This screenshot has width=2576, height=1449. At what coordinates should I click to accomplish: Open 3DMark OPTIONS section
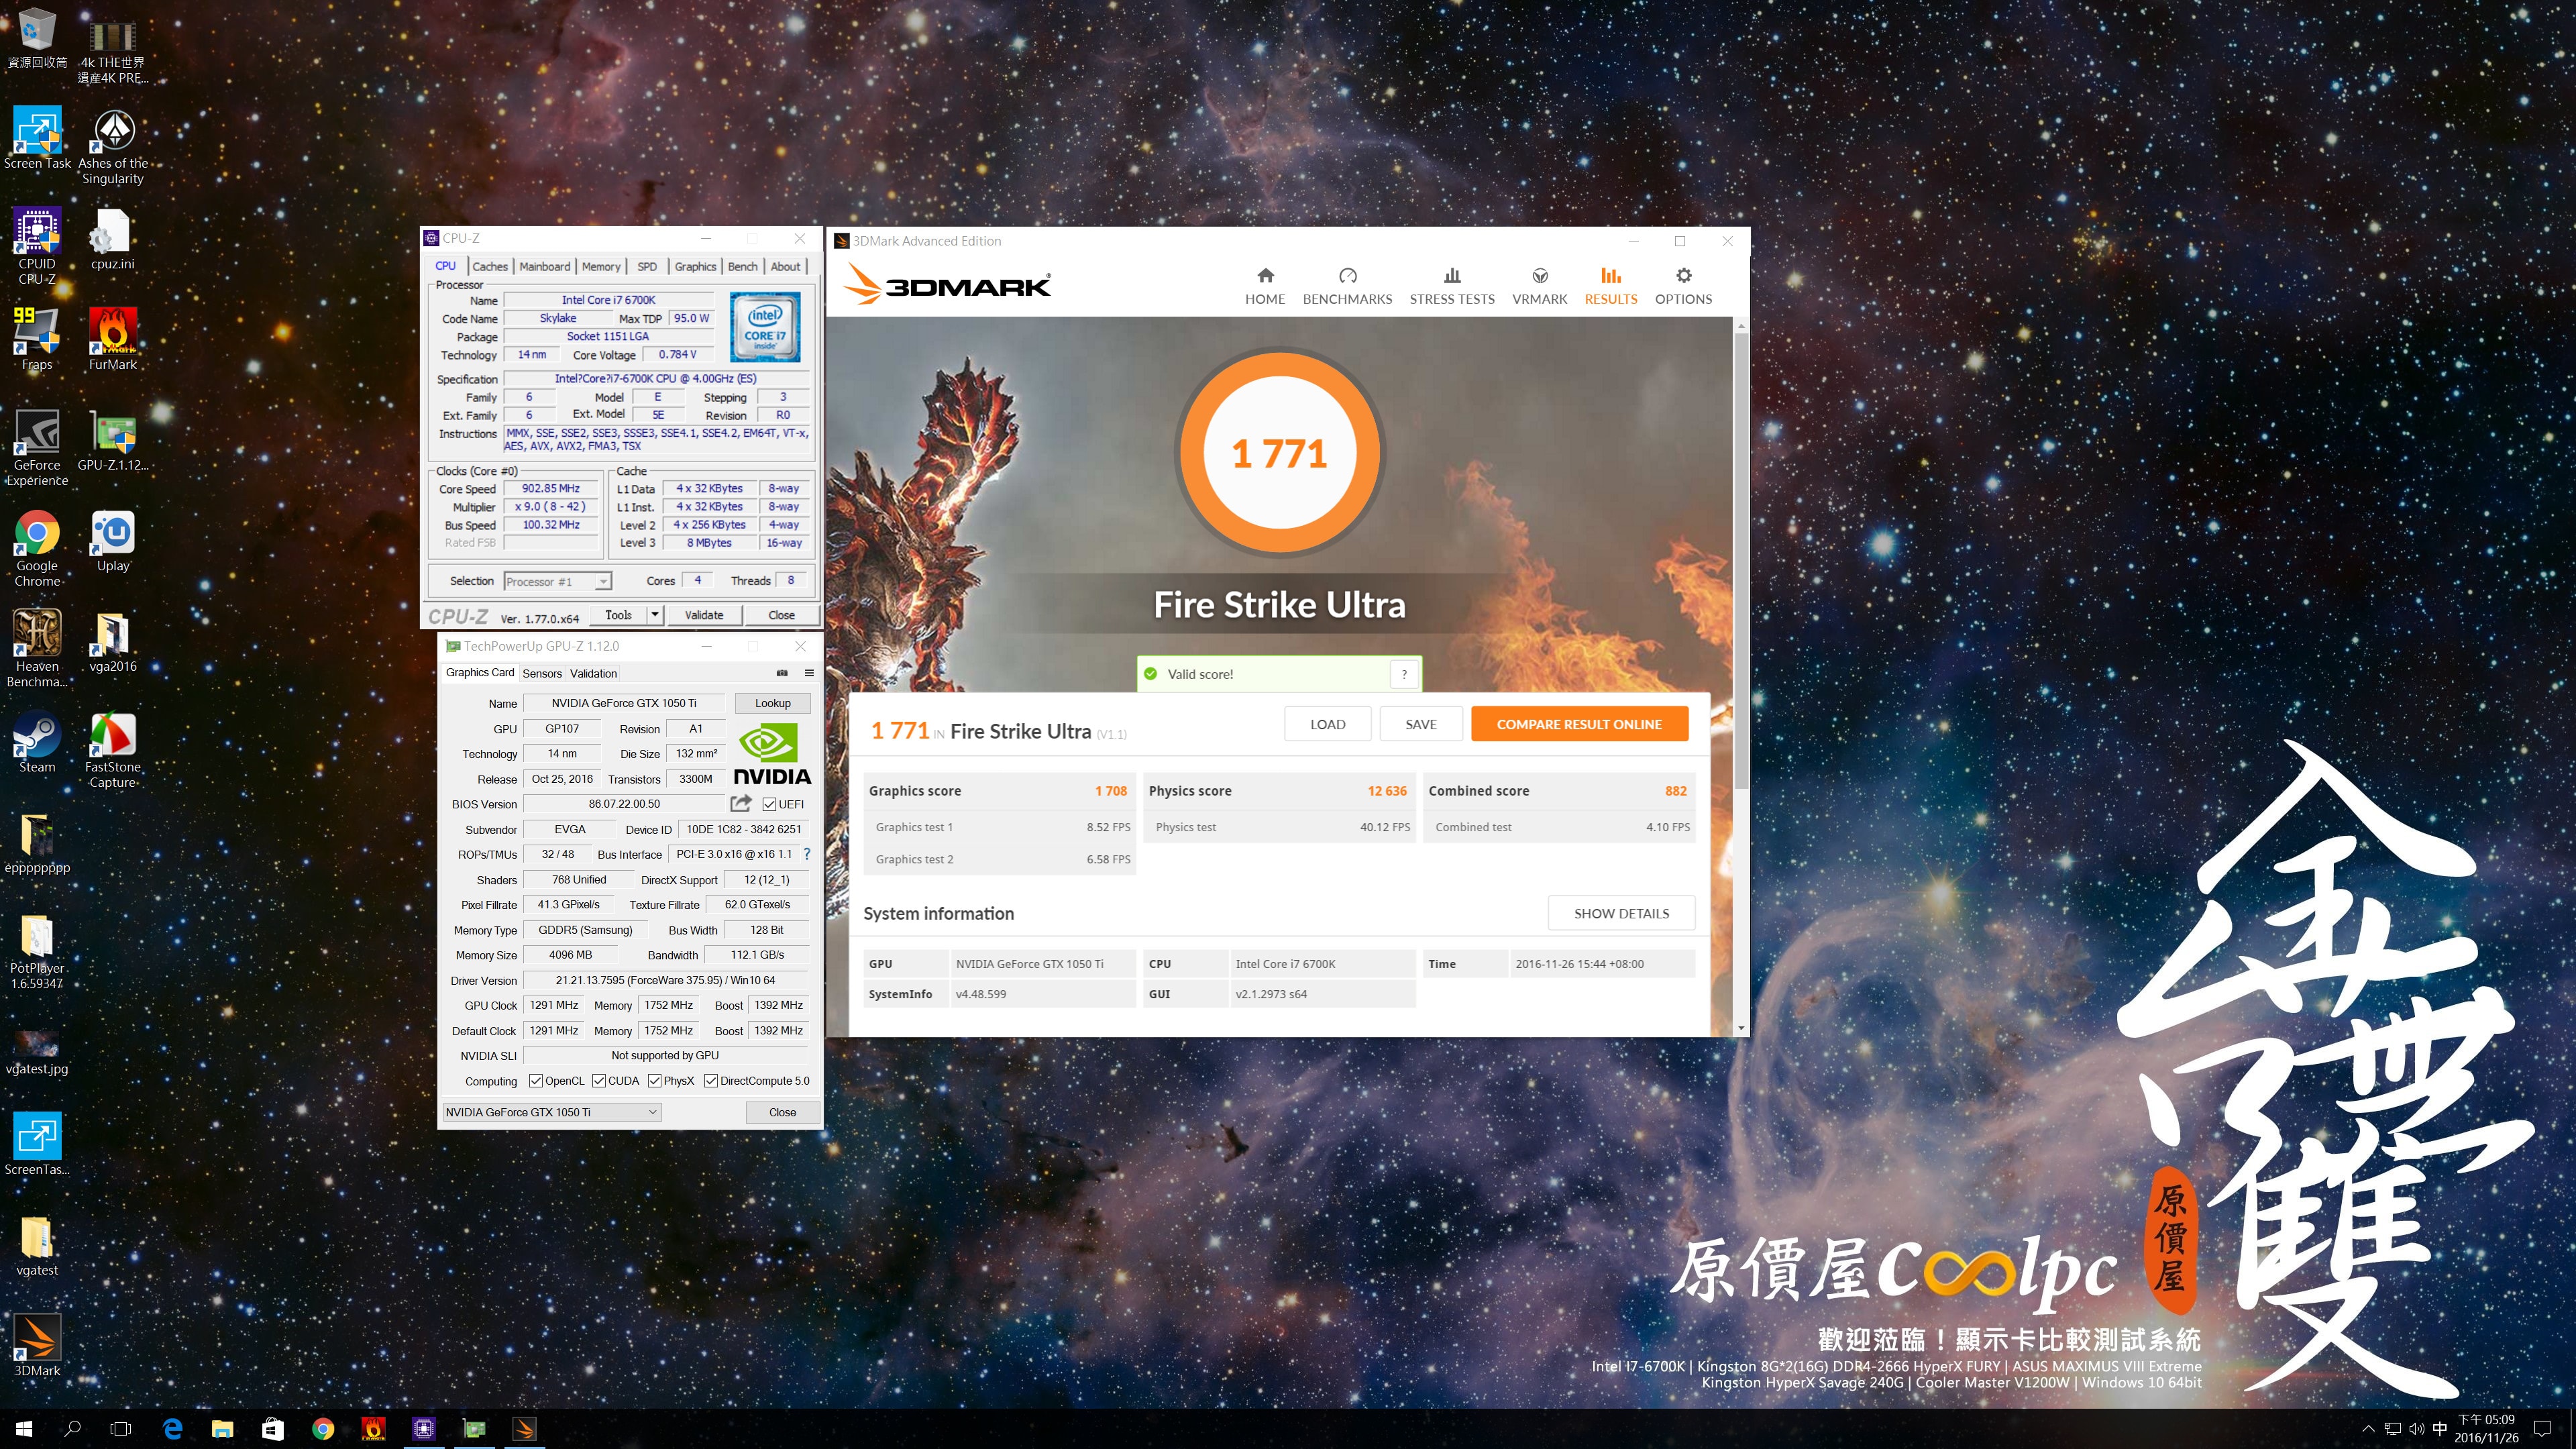1683,286
